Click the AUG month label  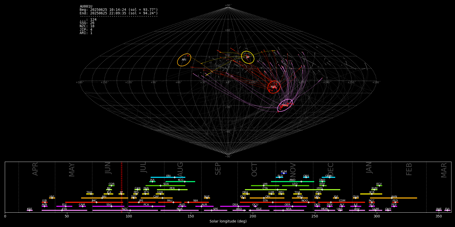click(x=180, y=169)
